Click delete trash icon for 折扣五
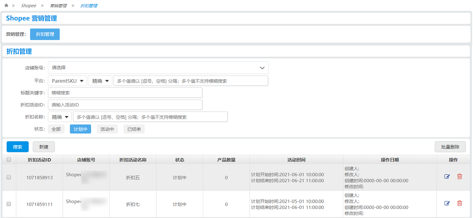The width and height of the screenshot is (473, 218). [460, 177]
